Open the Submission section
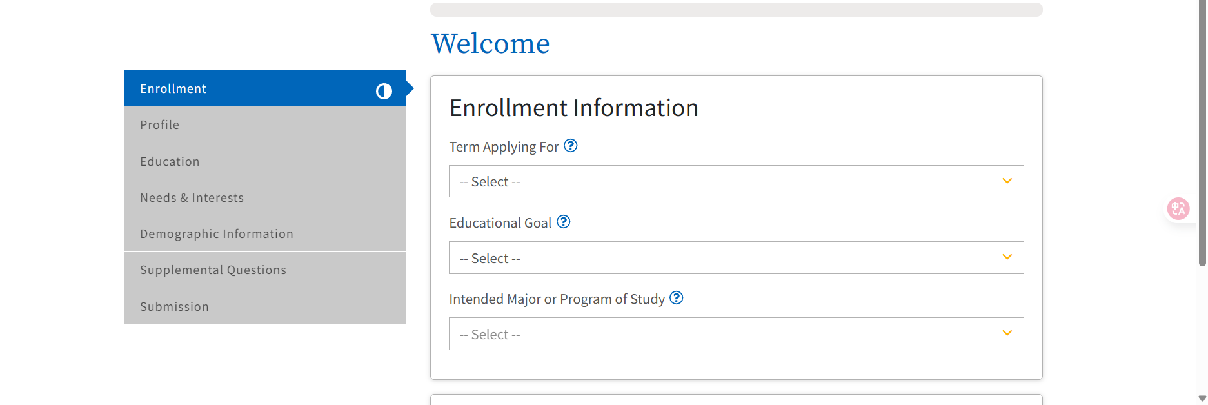 [x=265, y=306]
